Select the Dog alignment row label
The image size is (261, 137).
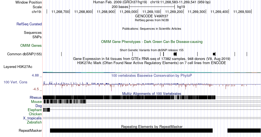pyautogui.click(x=38, y=106)
